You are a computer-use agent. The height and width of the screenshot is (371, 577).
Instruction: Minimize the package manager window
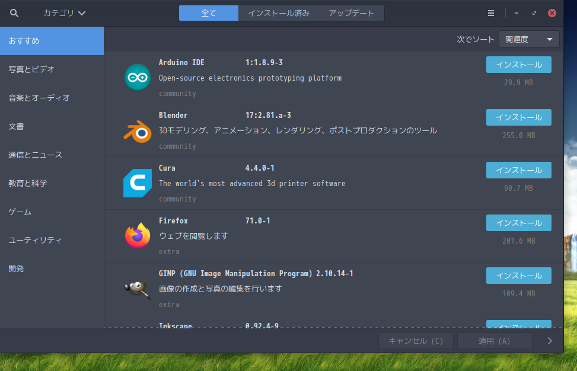(517, 13)
